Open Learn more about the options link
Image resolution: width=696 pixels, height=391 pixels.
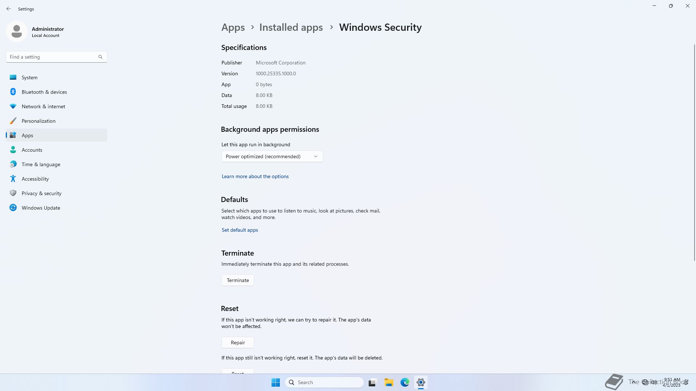point(255,176)
